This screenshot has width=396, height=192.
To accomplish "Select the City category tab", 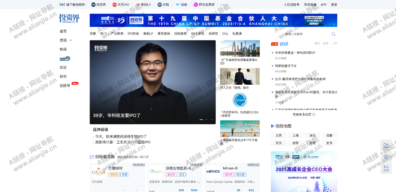I will [225, 34].
